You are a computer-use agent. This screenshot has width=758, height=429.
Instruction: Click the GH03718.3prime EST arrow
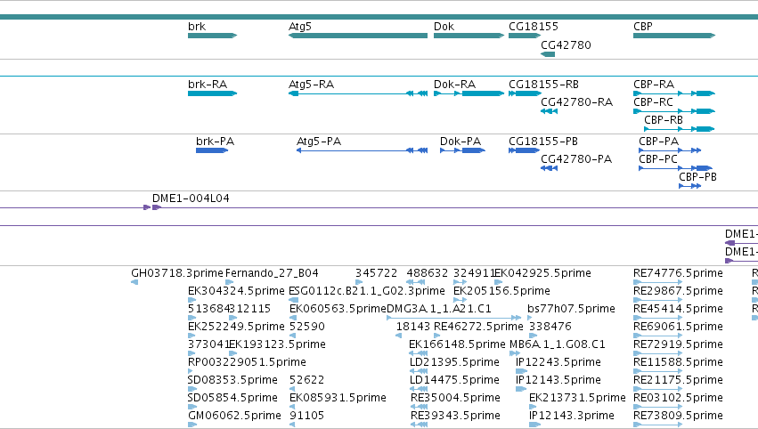tap(134, 282)
